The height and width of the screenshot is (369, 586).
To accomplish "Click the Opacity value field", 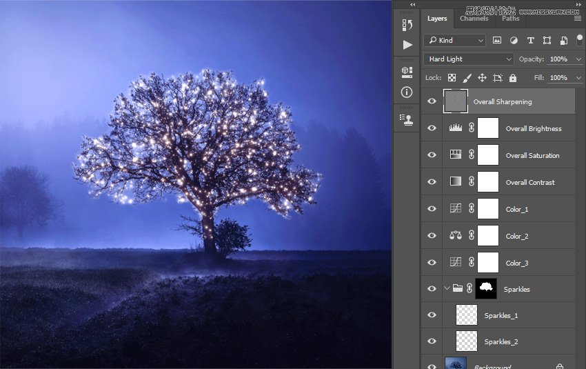I will [559, 59].
